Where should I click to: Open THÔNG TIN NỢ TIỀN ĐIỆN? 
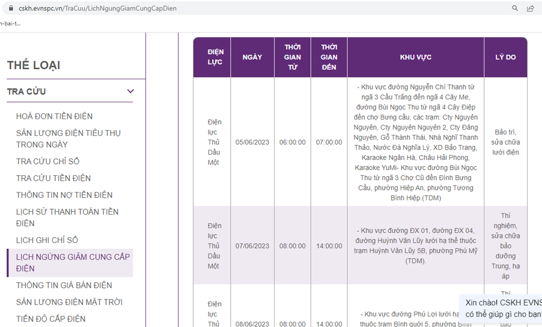point(64,195)
